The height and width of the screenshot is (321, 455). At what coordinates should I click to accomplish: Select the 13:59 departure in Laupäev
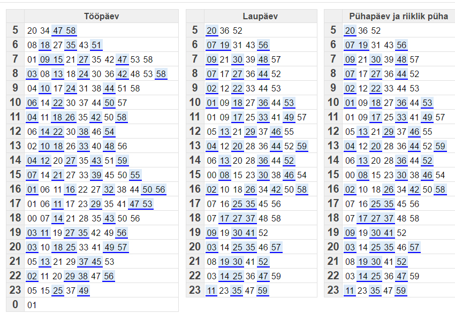tap(302, 146)
